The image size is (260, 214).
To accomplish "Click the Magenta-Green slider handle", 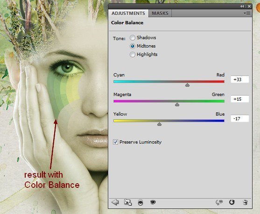I will (x=177, y=104).
